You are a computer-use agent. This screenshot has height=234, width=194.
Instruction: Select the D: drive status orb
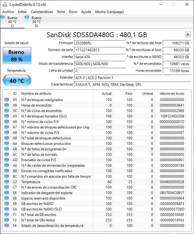pyautogui.click(x=27, y=17)
